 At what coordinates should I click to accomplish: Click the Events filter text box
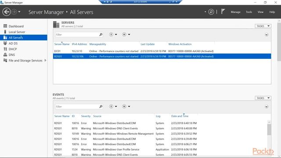[77, 107]
